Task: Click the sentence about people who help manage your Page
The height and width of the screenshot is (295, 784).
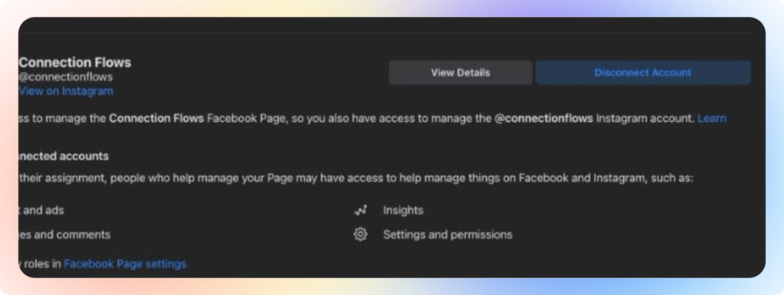Action: (x=356, y=178)
